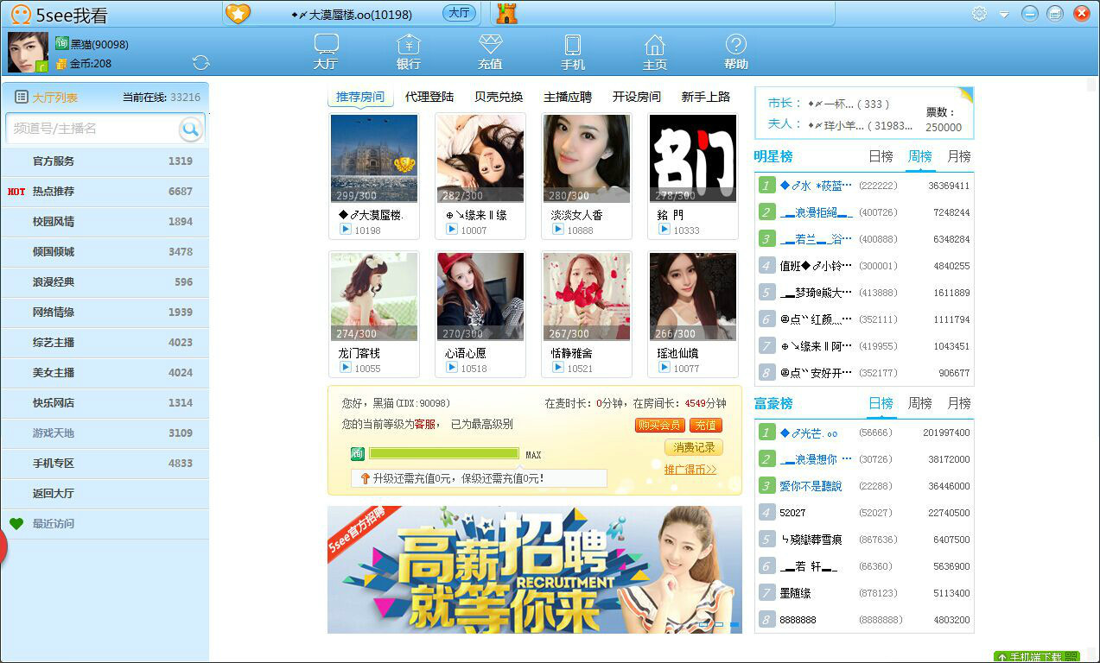This screenshot has width=1100, height=663.
Task: Open the 淡欲女人香 room thumbnail
Action: (587, 158)
